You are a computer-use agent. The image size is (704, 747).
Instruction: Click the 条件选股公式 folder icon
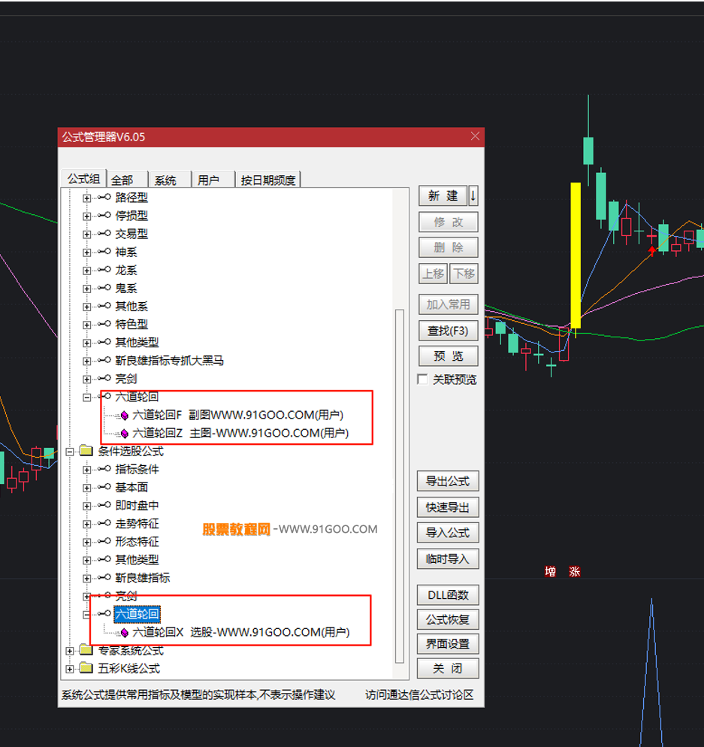[x=86, y=451]
